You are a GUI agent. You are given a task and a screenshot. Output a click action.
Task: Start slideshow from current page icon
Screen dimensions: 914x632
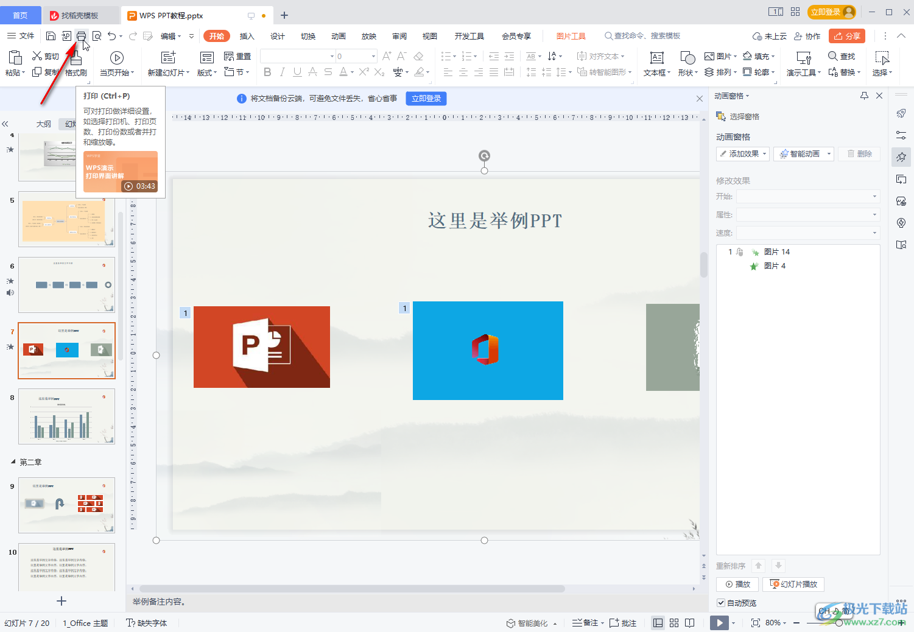tap(116, 58)
